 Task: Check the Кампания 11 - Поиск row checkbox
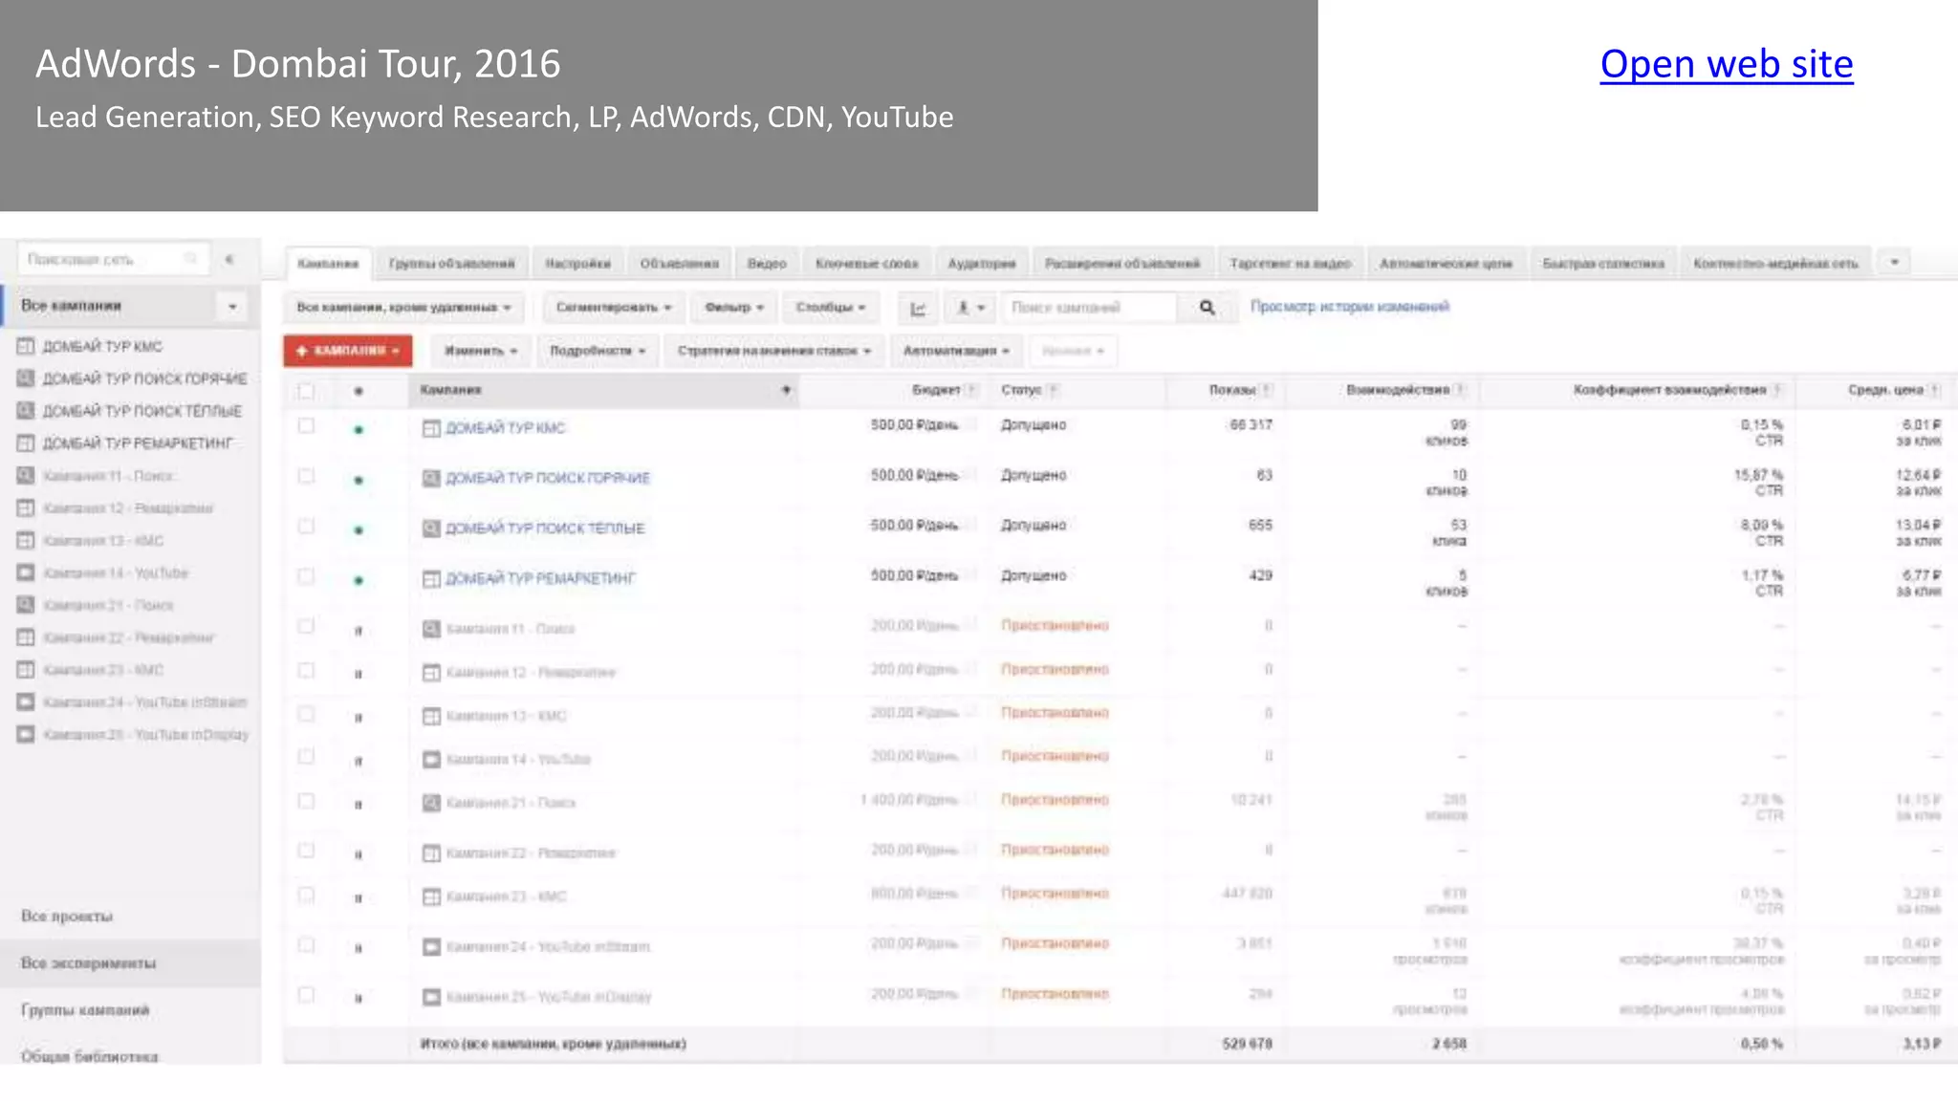click(x=306, y=626)
